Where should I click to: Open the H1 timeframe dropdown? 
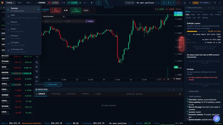click(x=86, y=3)
